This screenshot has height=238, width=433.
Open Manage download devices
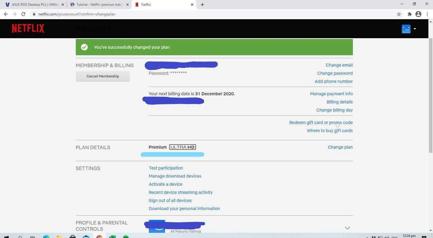tap(175, 176)
